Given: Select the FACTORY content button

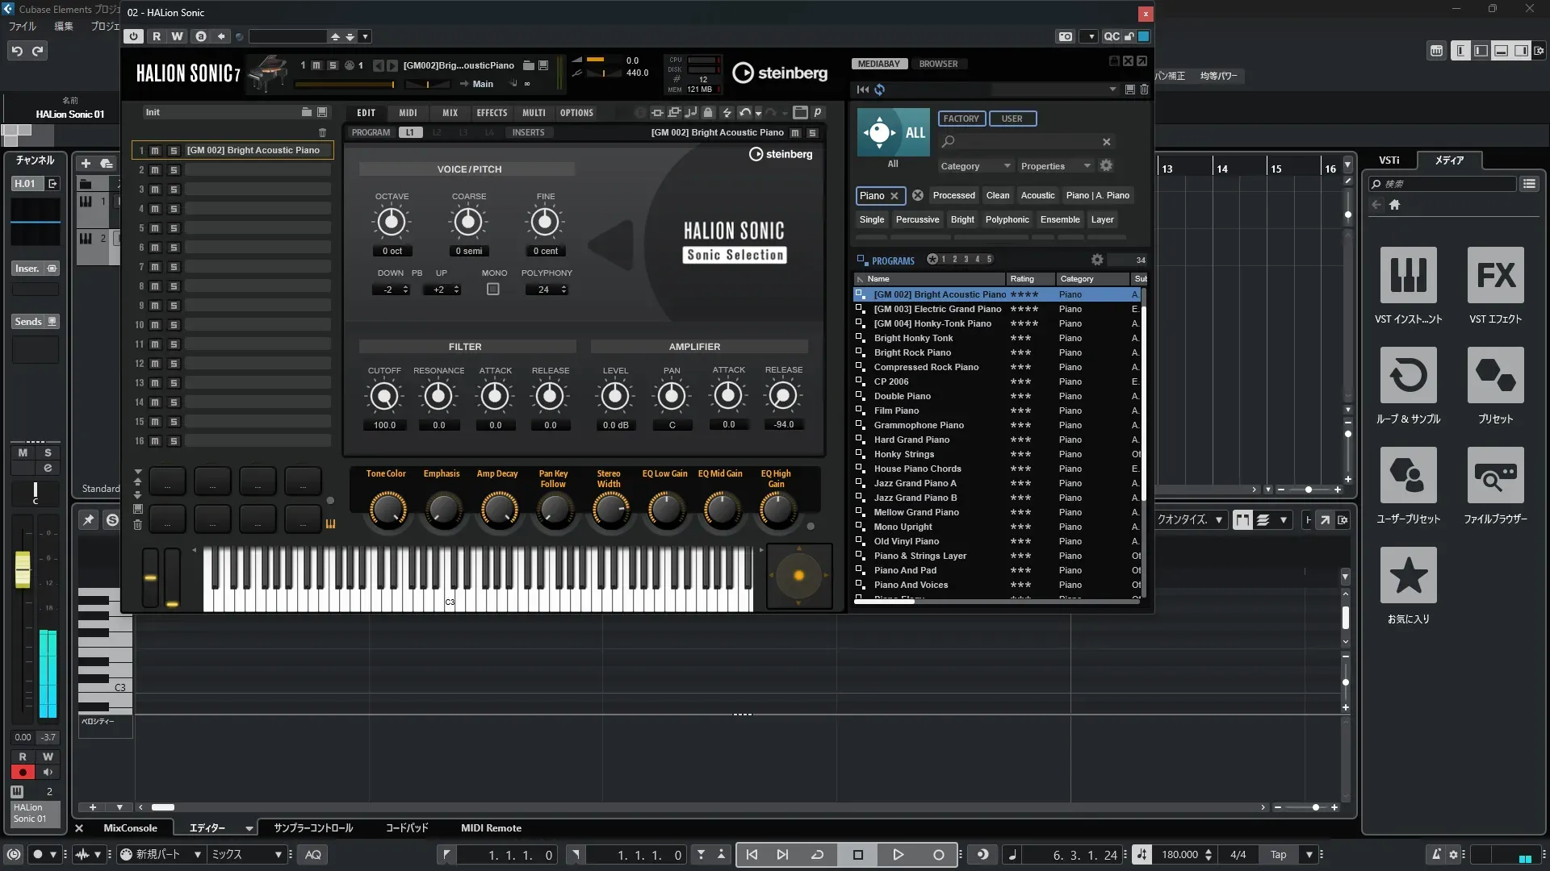Looking at the screenshot, I should tap(961, 119).
